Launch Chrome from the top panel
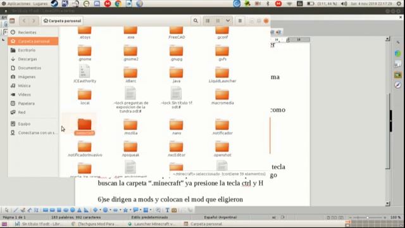This screenshot has height=228, width=405. pyautogui.click(x=118, y=4)
